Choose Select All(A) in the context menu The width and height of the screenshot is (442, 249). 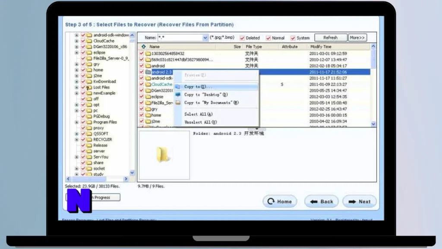point(216,114)
